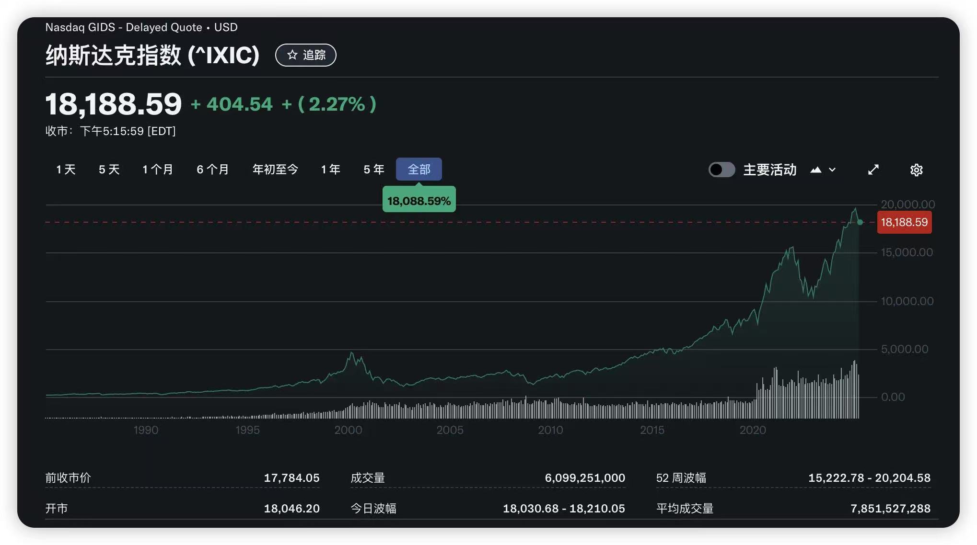Viewport: 977px width, 545px height.
Task: Toggle the 主要活动 switch
Action: pyautogui.click(x=721, y=170)
